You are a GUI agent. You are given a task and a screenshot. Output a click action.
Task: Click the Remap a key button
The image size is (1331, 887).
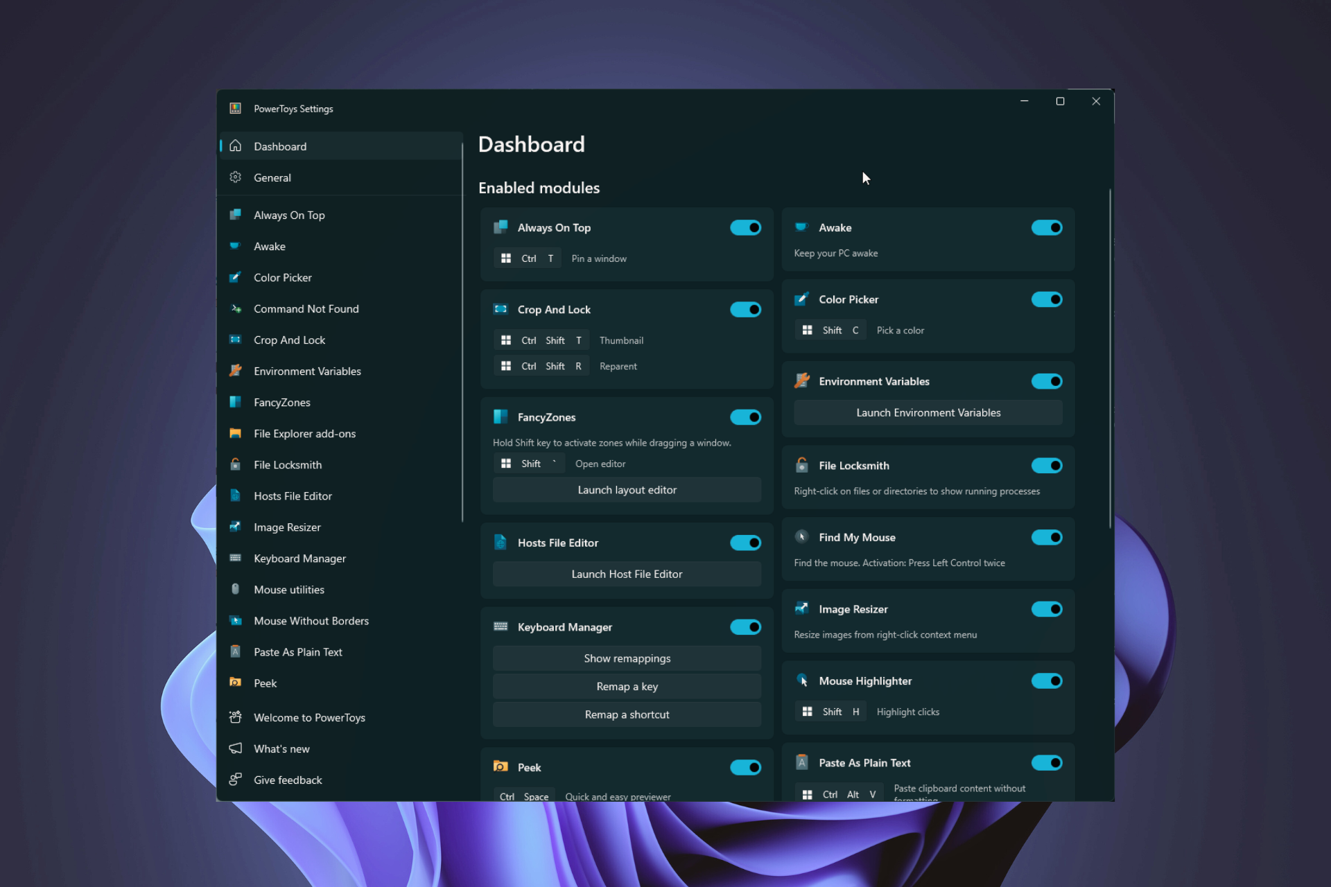[x=627, y=686]
